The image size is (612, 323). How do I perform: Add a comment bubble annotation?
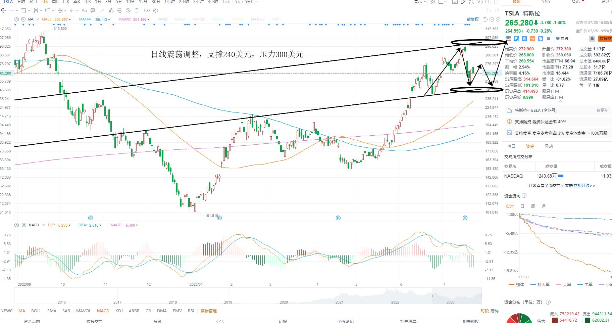[93, 10]
